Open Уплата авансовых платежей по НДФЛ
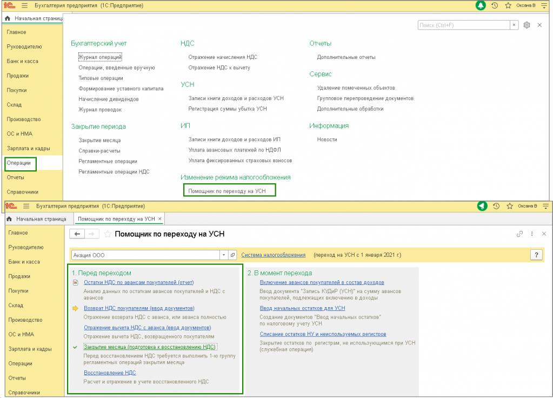The width and height of the screenshot is (553, 398). tap(235, 150)
